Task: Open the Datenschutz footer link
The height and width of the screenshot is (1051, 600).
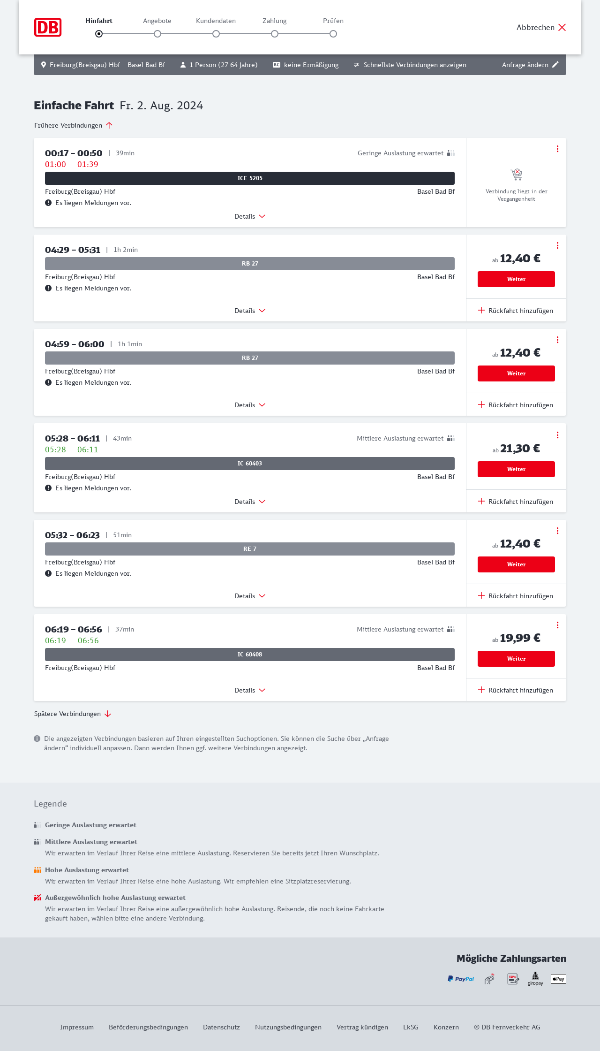Action: tap(221, 1027)
